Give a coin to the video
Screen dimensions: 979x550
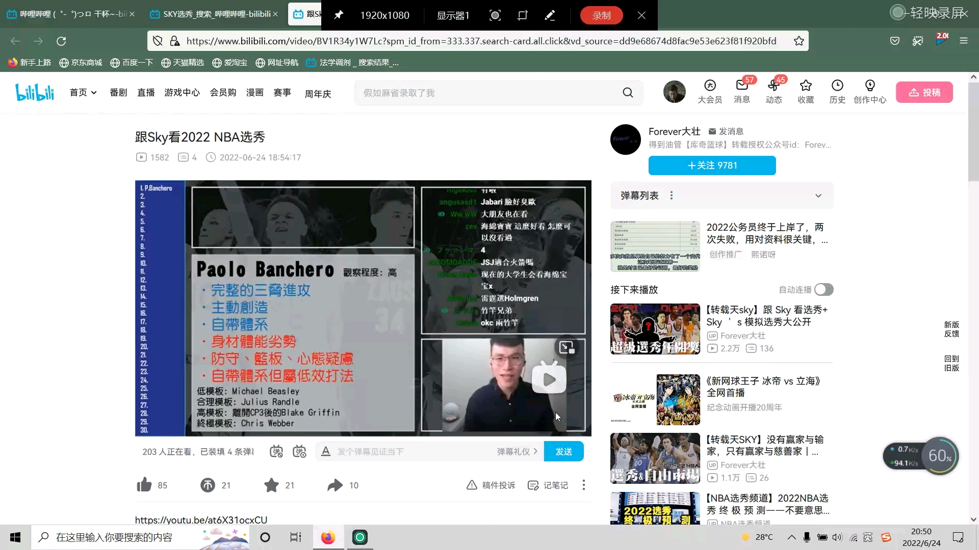pyautogui.click(x=208, y=485)
